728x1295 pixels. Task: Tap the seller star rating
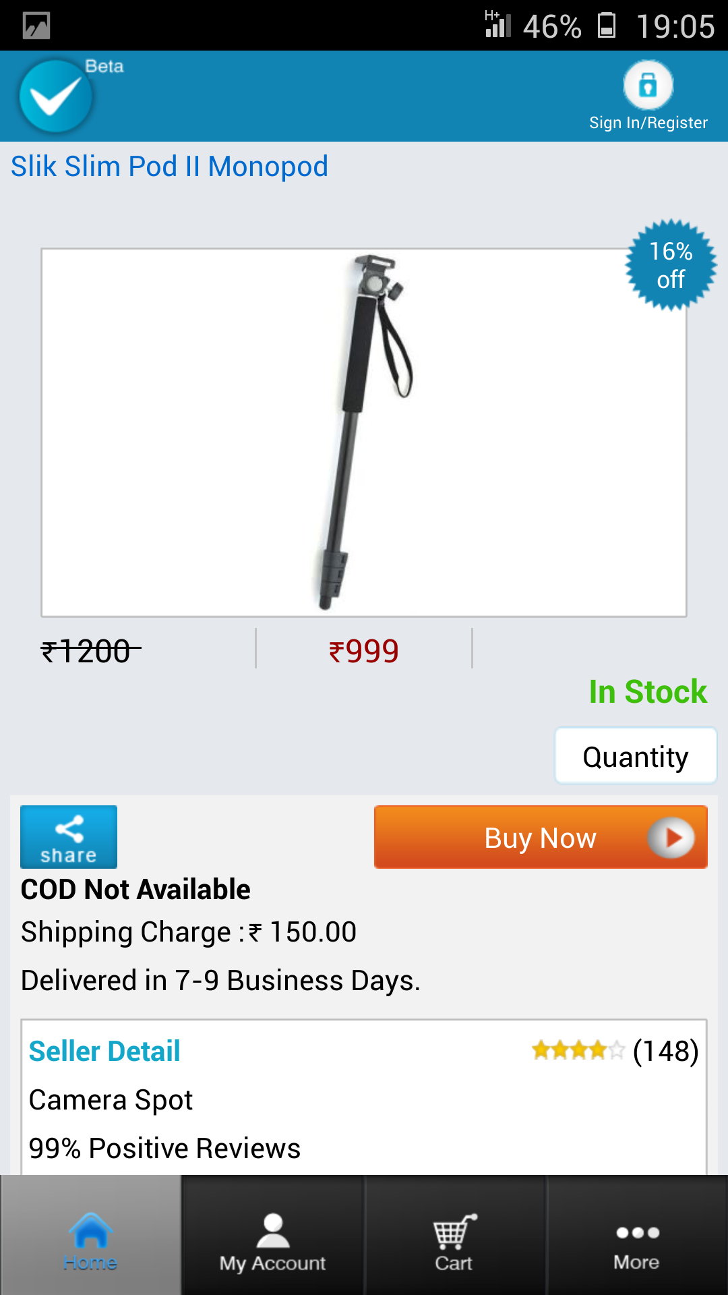578,1050
